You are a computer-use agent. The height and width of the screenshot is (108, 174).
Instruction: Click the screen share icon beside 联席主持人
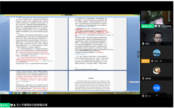coord(156,26)
